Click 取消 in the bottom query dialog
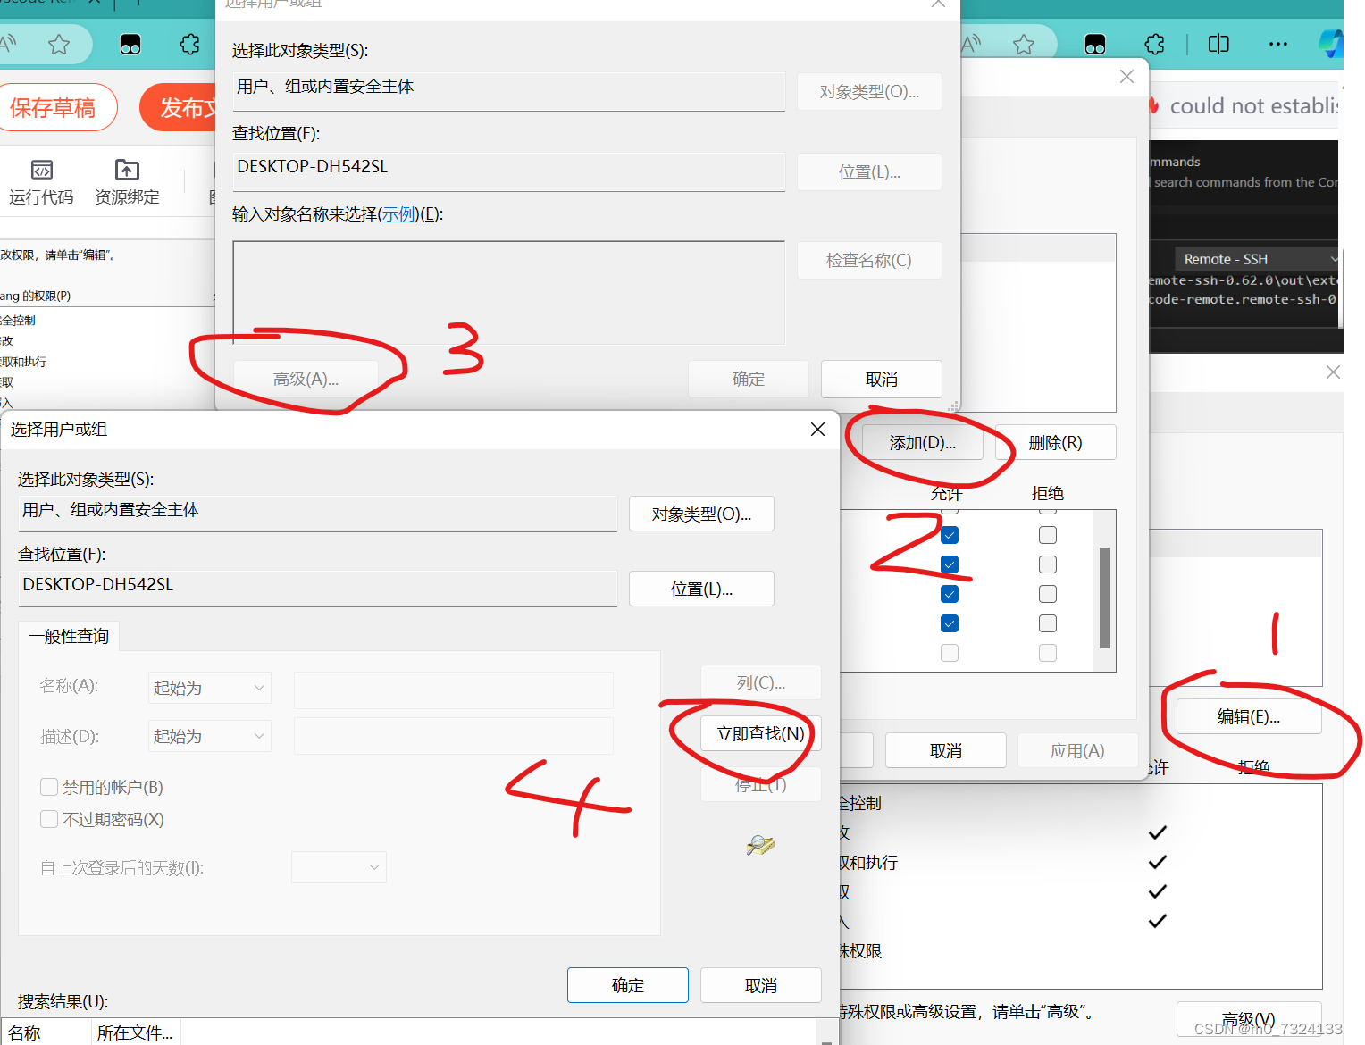Image resolution: width=1365 pixels, height=1045 pixels. click(761, 985)
